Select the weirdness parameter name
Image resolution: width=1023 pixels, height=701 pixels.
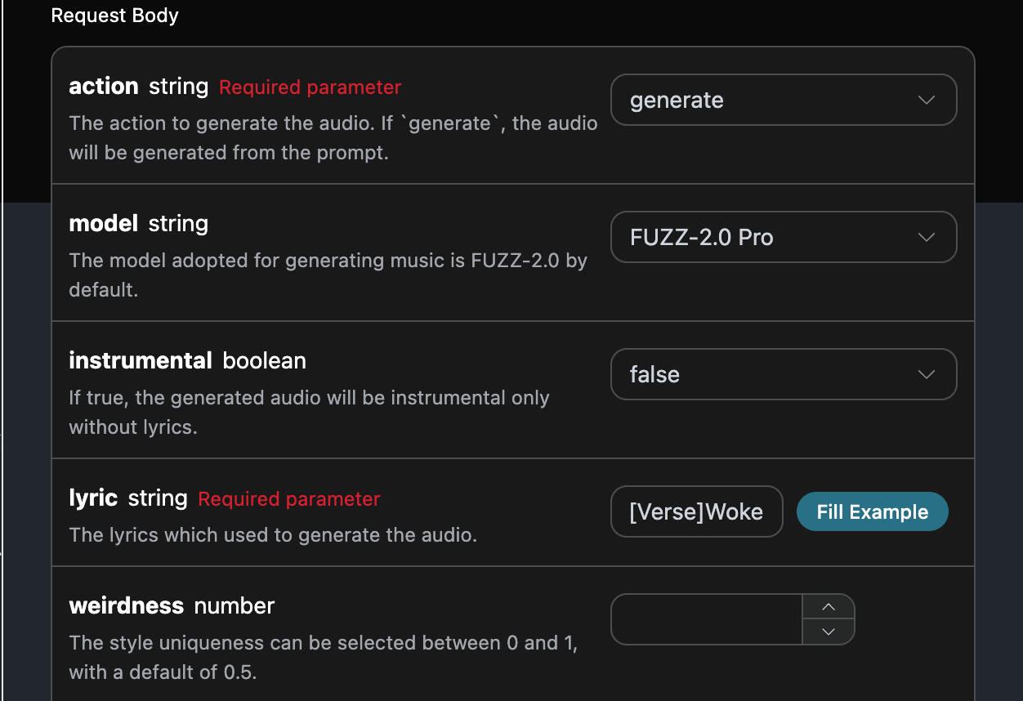click(127, 606)
